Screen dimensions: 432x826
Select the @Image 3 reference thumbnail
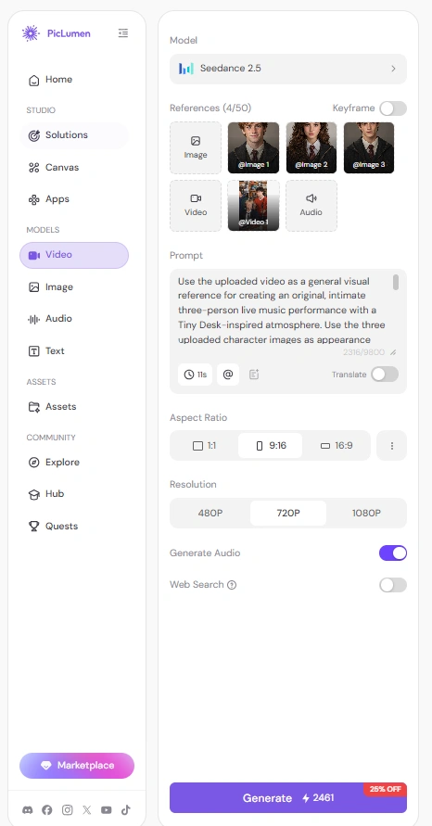[369, 148]
